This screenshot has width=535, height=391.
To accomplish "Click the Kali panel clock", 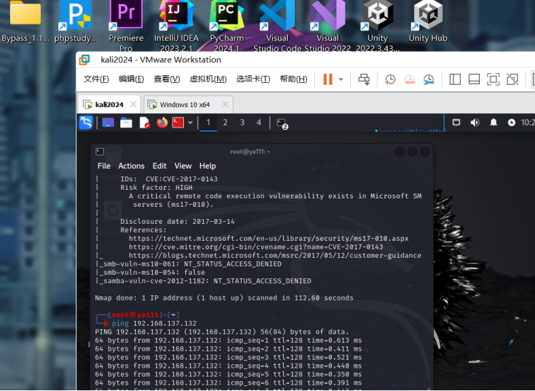I will 528,123.
